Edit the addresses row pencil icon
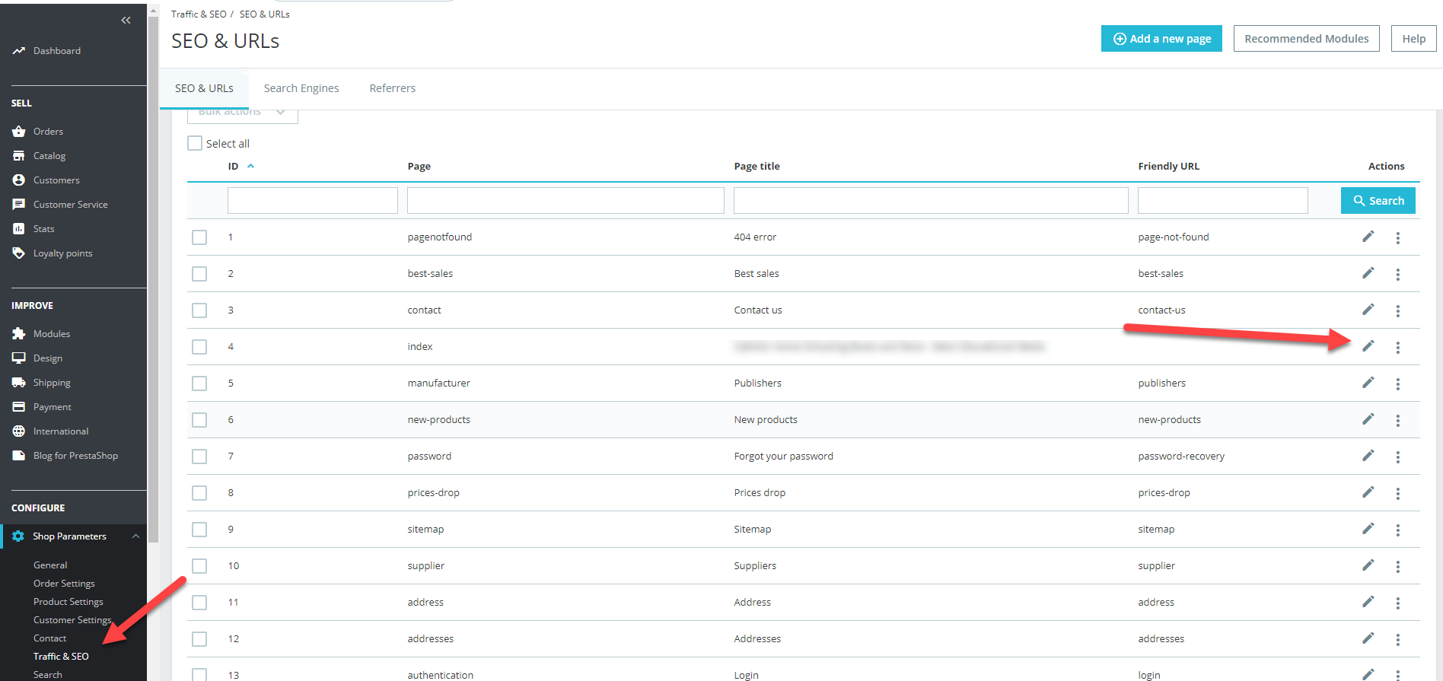 [1368, 638]
